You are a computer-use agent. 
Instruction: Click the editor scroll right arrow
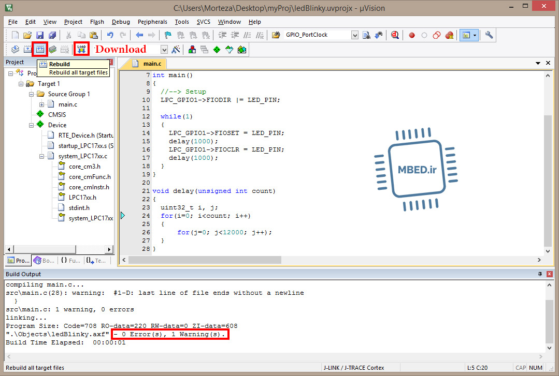coord(539,260)
